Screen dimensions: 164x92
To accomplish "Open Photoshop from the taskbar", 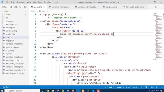I will 88,91.
